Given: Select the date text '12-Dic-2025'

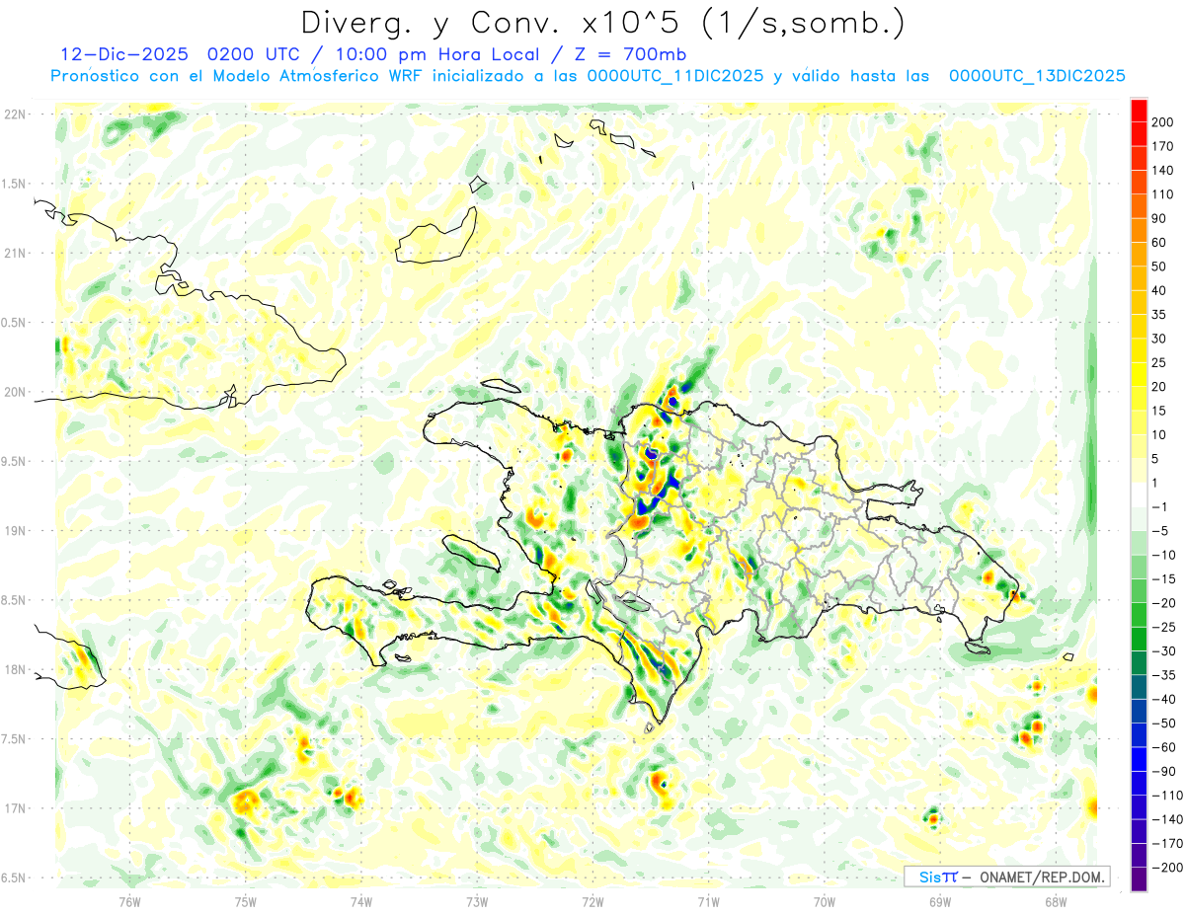Looking at the screenshot, I should click(x=125, y=54).
